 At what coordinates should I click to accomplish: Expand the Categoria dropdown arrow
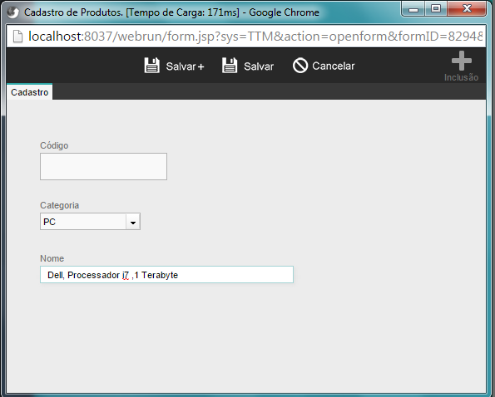click(x=133, y=222)
